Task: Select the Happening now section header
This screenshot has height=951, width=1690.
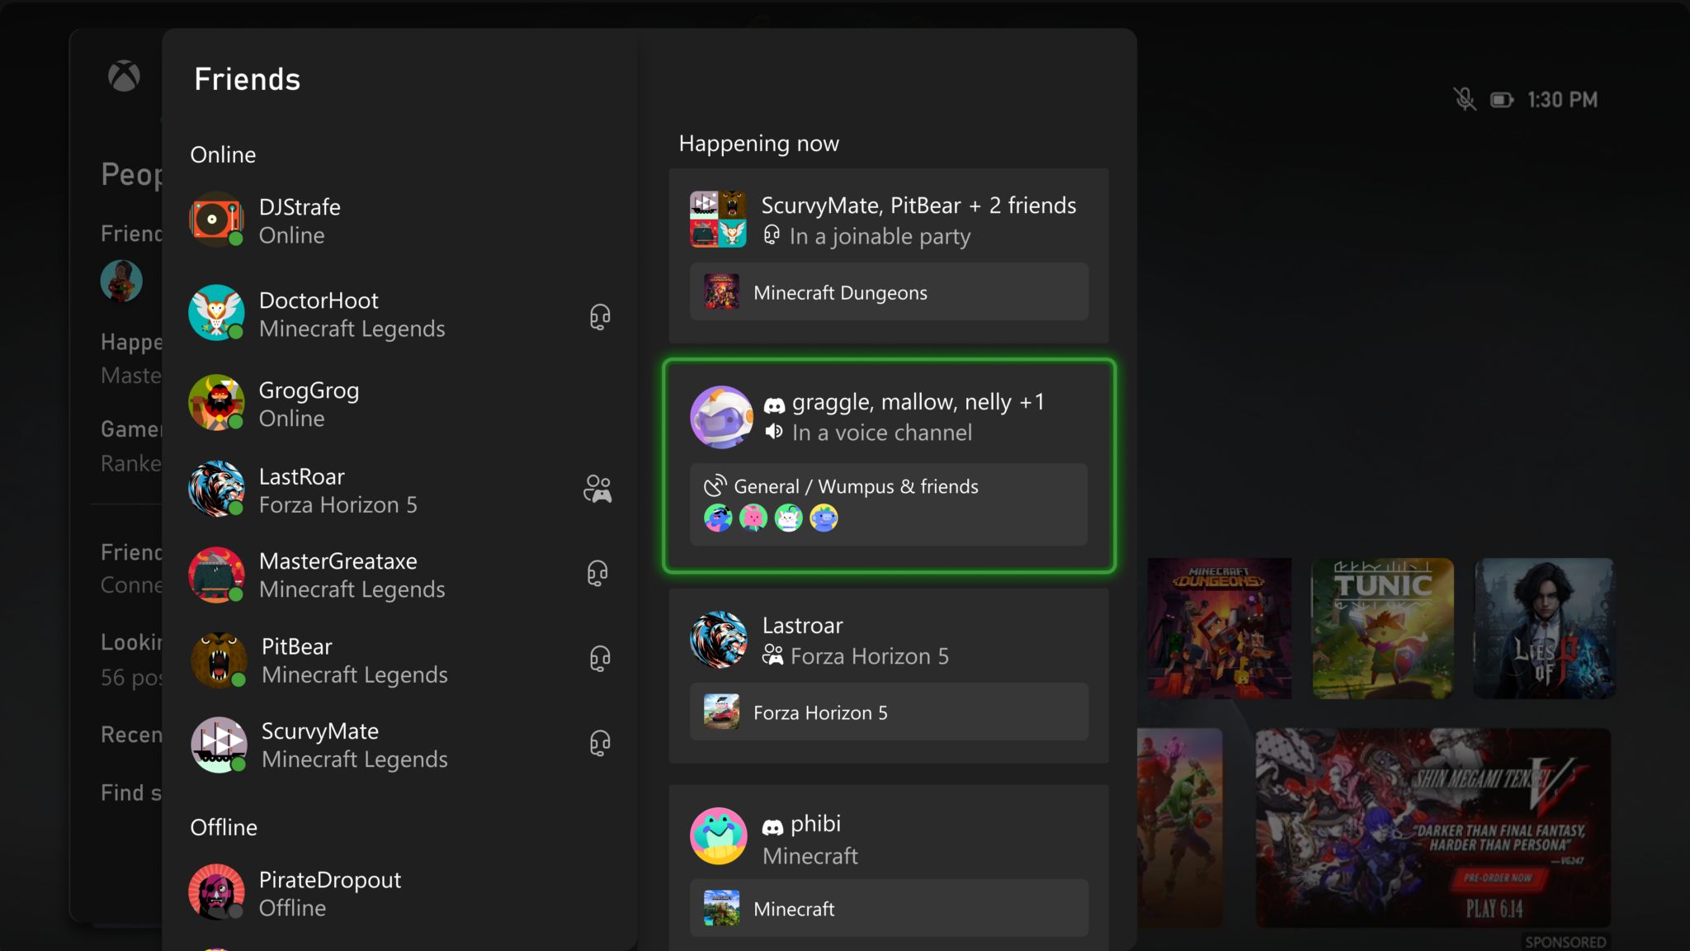Action: click(758, 143)
